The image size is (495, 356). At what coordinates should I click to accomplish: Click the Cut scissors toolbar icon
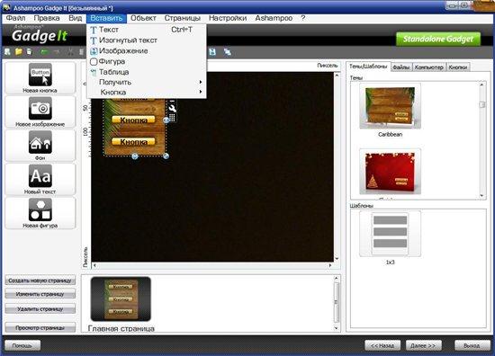coord(70,52)
